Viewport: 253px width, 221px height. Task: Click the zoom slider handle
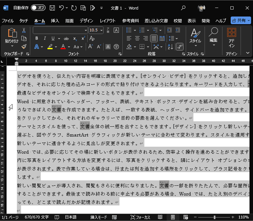tap(214, 217)
